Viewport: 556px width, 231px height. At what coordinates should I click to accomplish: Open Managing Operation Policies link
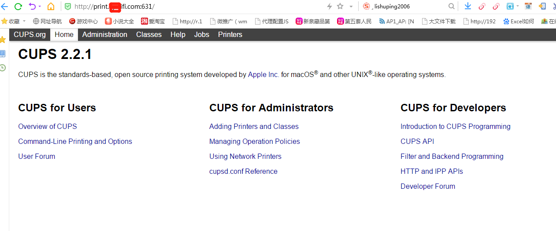[255, 141]
